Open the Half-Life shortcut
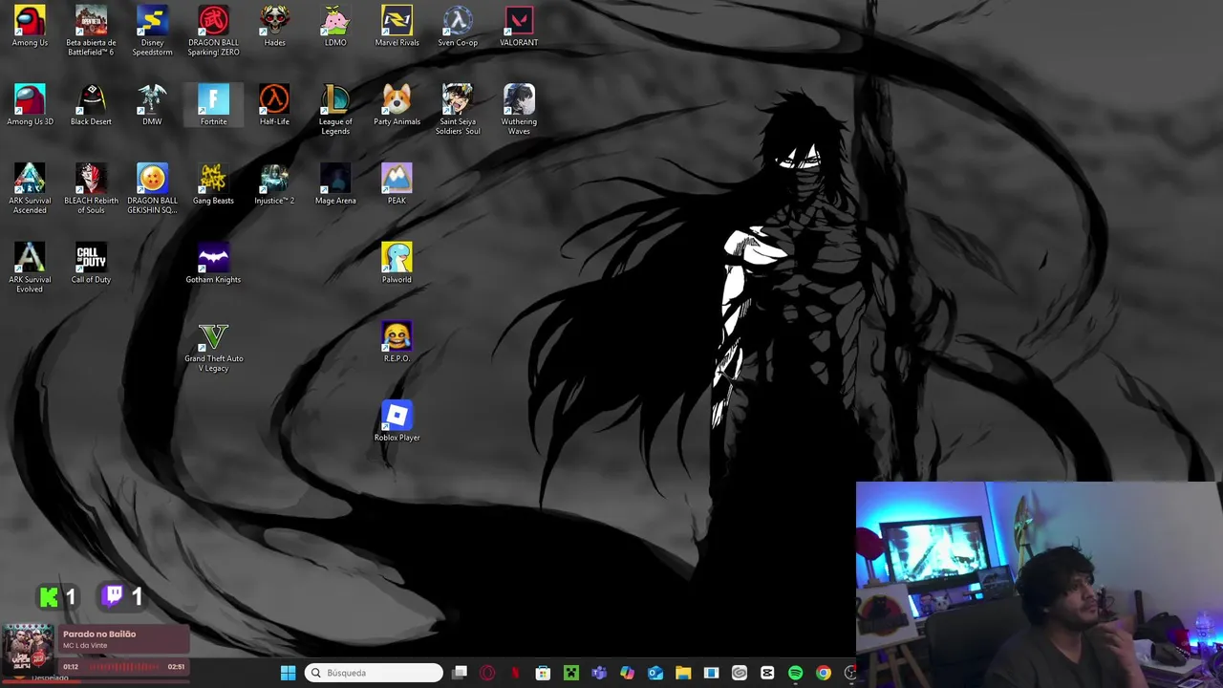This screenshot has width=1223, height=688. tap(274, 105)
